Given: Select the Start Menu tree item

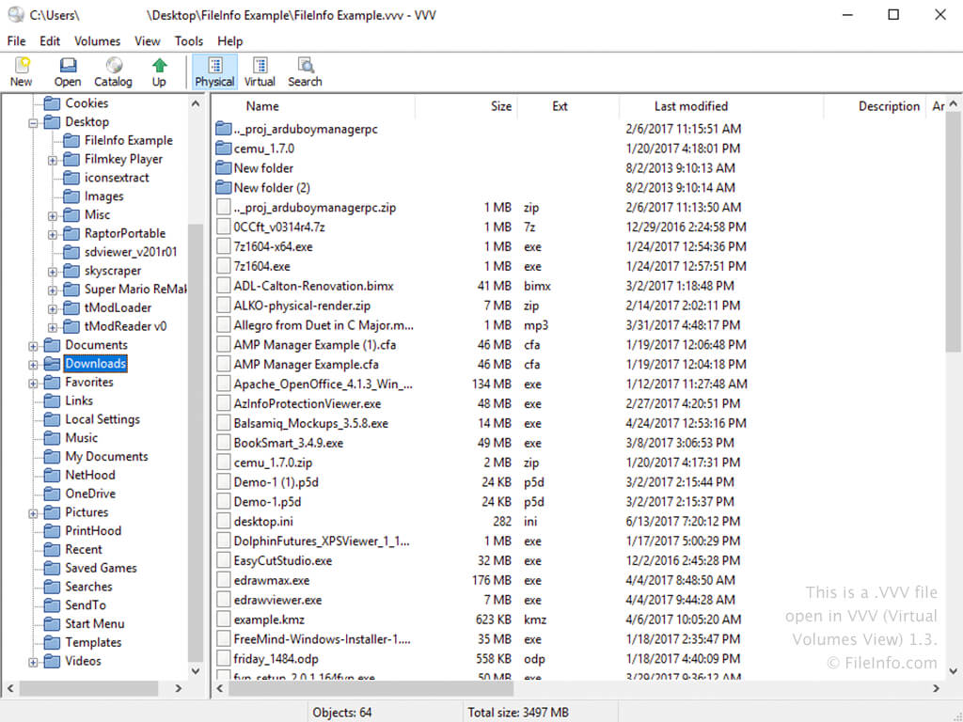Looking at the screenshot, I should tap(95, 624).
